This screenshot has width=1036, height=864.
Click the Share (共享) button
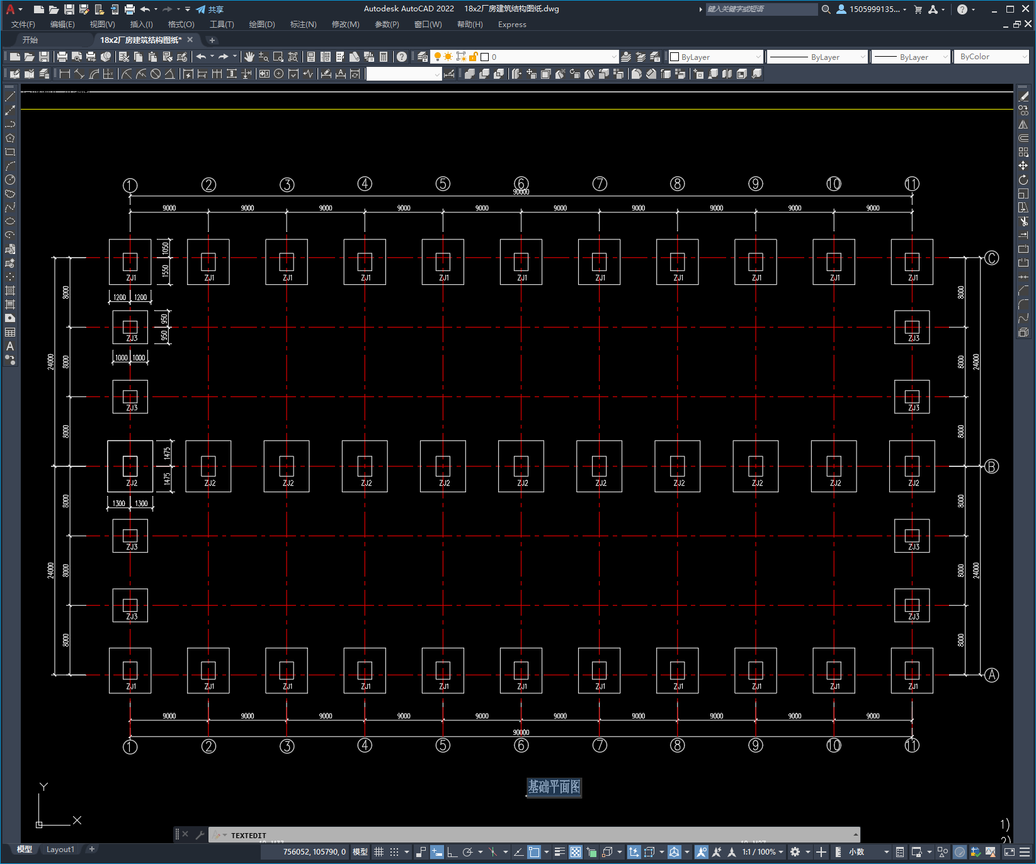click(210, 9)
